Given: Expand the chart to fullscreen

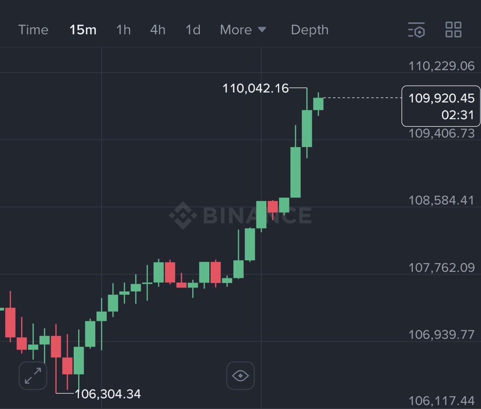Looking at the screenshot, I should coord(33,376).
